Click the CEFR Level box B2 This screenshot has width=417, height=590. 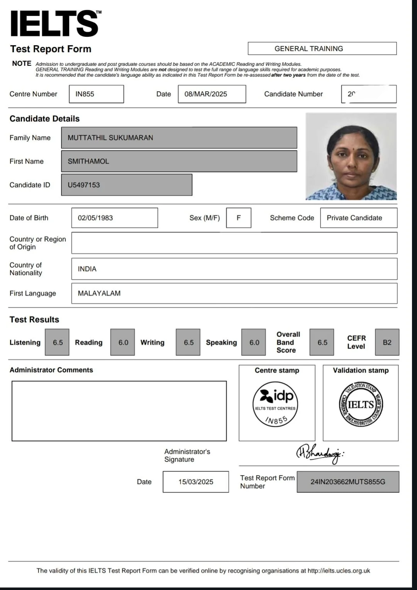[387, 342]
